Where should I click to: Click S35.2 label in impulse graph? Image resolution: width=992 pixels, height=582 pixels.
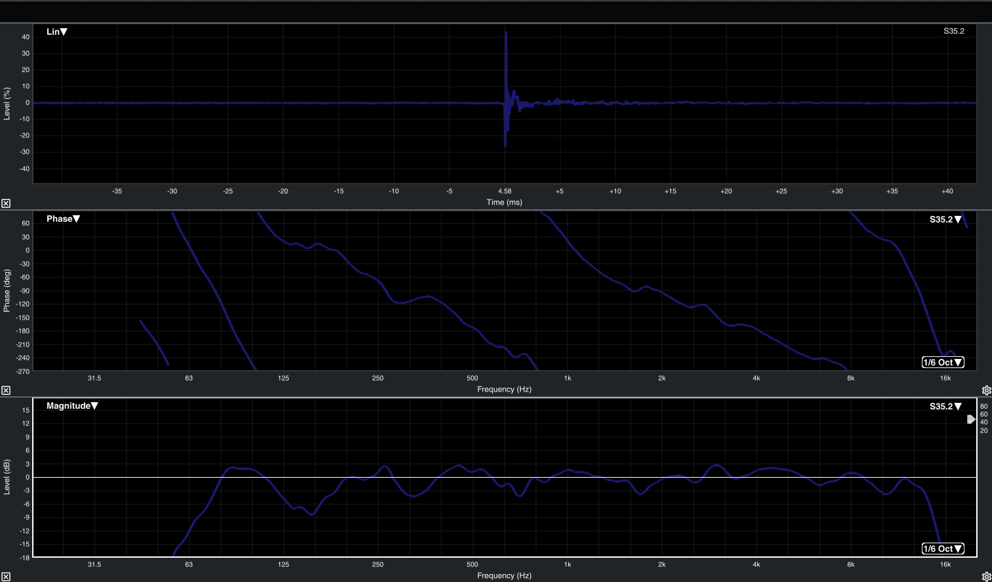(953, 31)
